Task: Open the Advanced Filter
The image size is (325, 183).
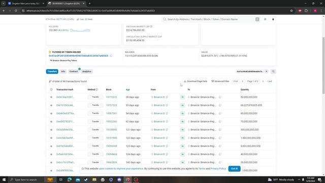Action: click(220, 81)
